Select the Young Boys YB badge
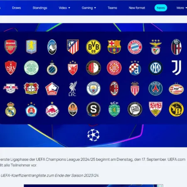This screenshot has height=187, width=187. (x=176, y=109)
